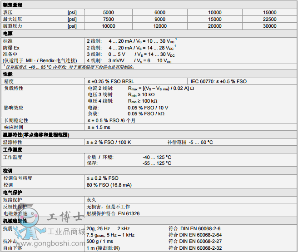Click the 30000 burst pressure value
Image resolution: width=298 pixels, height=252 pixels.
tap(269, 26)
